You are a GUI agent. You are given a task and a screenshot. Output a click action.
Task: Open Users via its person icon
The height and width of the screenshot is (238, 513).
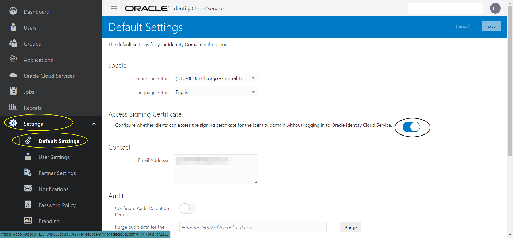point(13,27)
